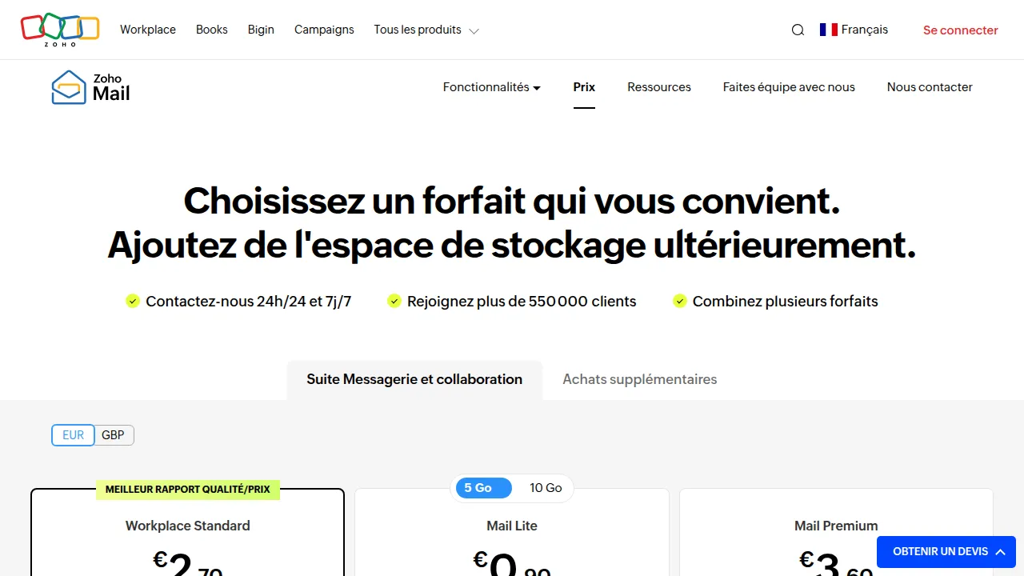Open the Fonctionnalités dropdown menu
Viewport: 1024px width, 576px height.
491,87
